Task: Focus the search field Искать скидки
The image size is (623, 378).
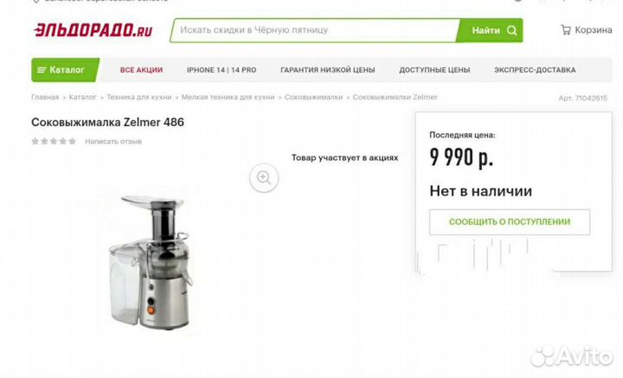Action: [315, 30]
